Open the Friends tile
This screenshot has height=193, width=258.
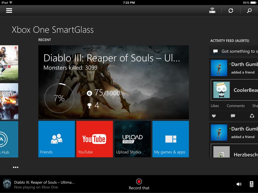56,139
